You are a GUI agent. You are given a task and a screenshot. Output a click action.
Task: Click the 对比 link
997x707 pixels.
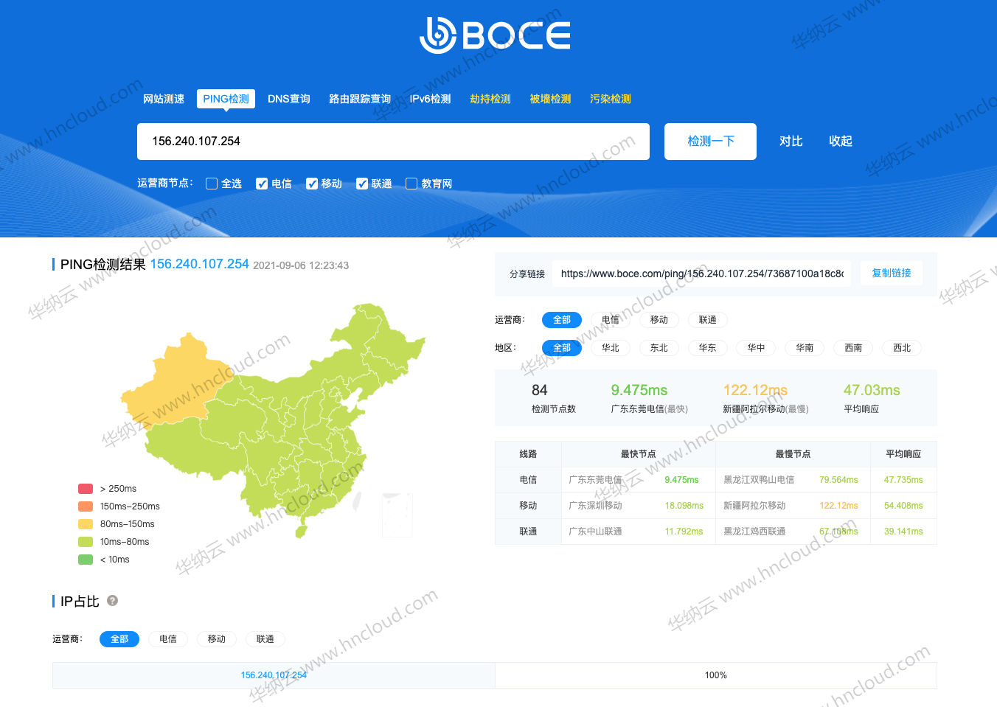coord(791,141)
